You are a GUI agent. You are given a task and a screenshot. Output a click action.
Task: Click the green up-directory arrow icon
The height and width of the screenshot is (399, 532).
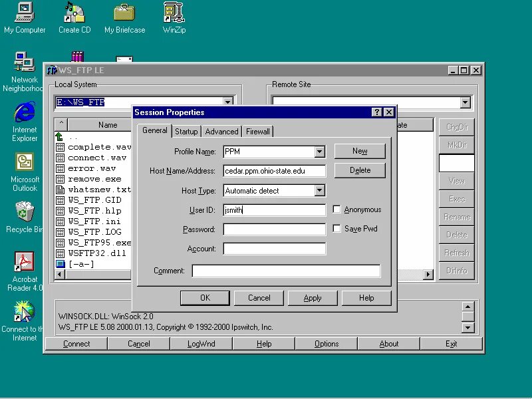[60, 137]
